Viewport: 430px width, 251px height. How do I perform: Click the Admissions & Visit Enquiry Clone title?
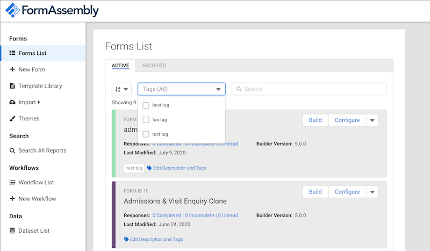pos(175,201)
